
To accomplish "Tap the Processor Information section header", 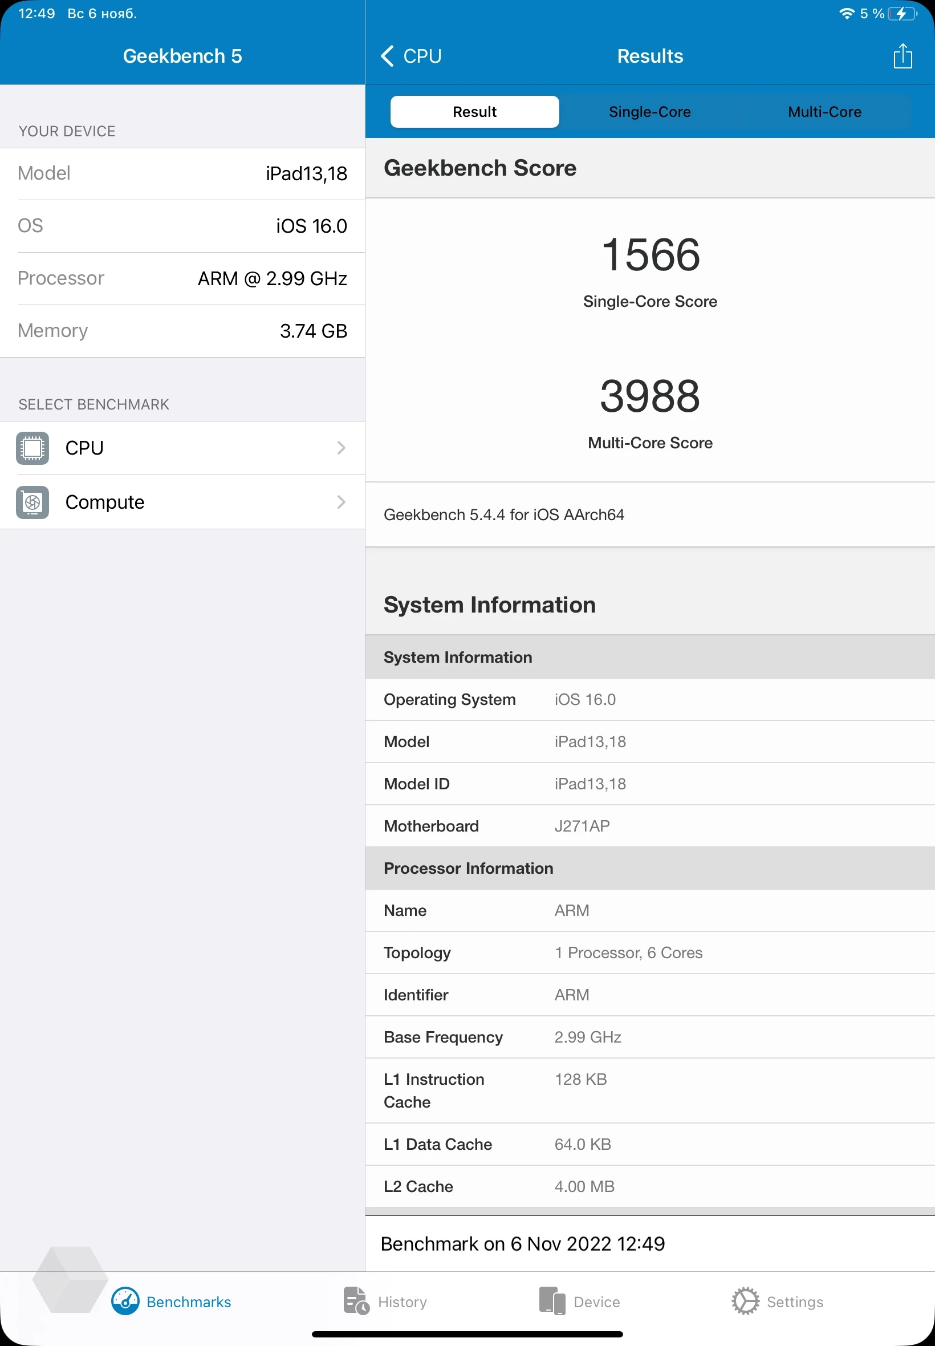I will [x=468, y=869].
